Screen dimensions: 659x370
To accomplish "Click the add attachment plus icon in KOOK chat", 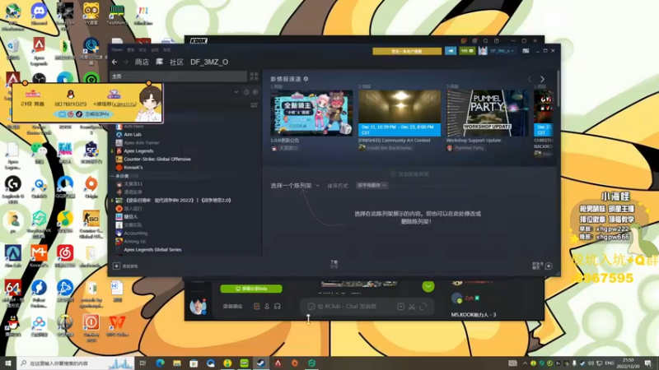I will 400,307.
